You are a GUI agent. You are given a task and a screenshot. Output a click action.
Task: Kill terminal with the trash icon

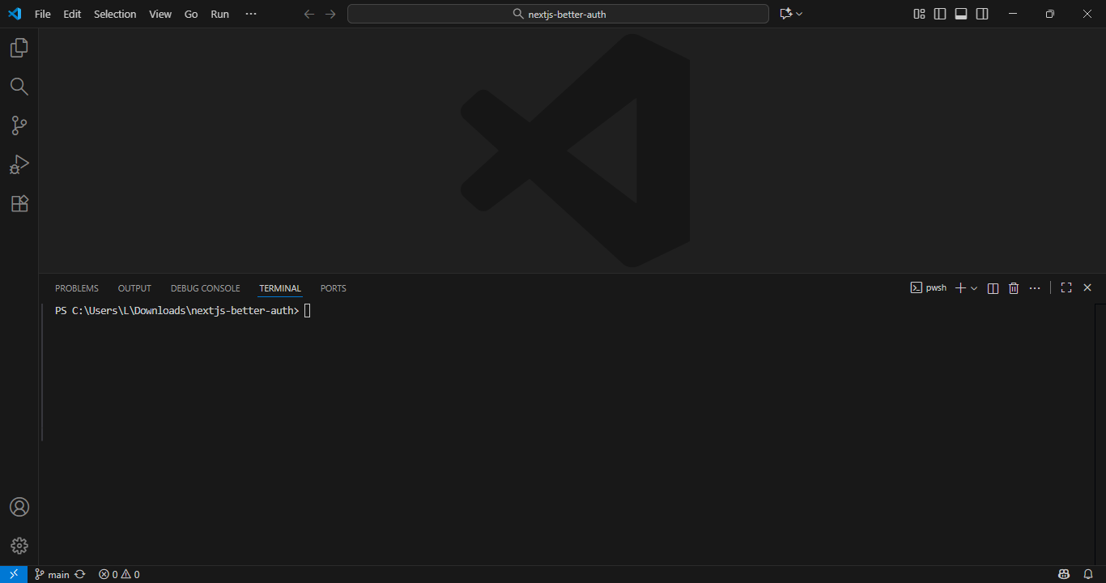(x=1014, y=288)
